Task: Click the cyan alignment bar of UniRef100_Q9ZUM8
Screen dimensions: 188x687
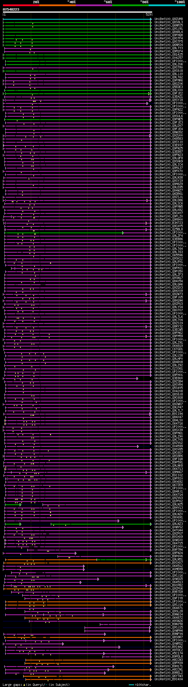Action: point(77,19)
